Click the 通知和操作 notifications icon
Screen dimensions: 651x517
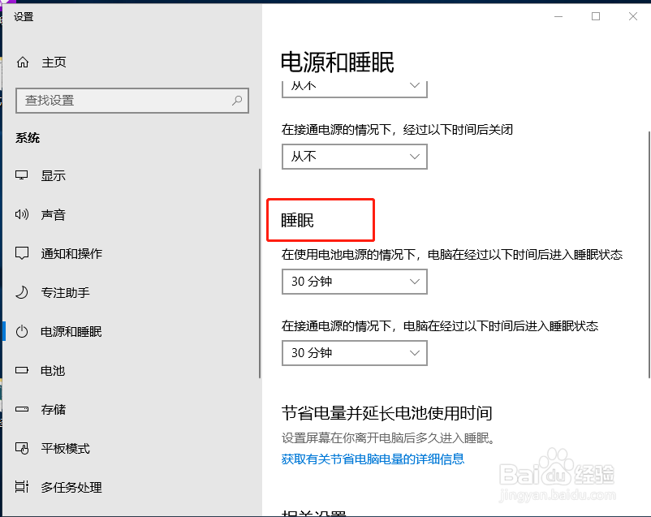coord(22,253)
